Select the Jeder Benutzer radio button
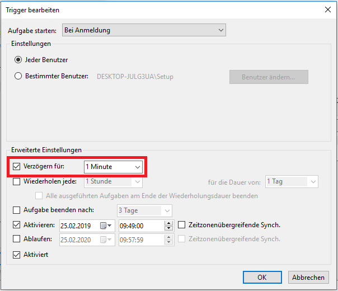338x291 pixels. tap(18, 60)
